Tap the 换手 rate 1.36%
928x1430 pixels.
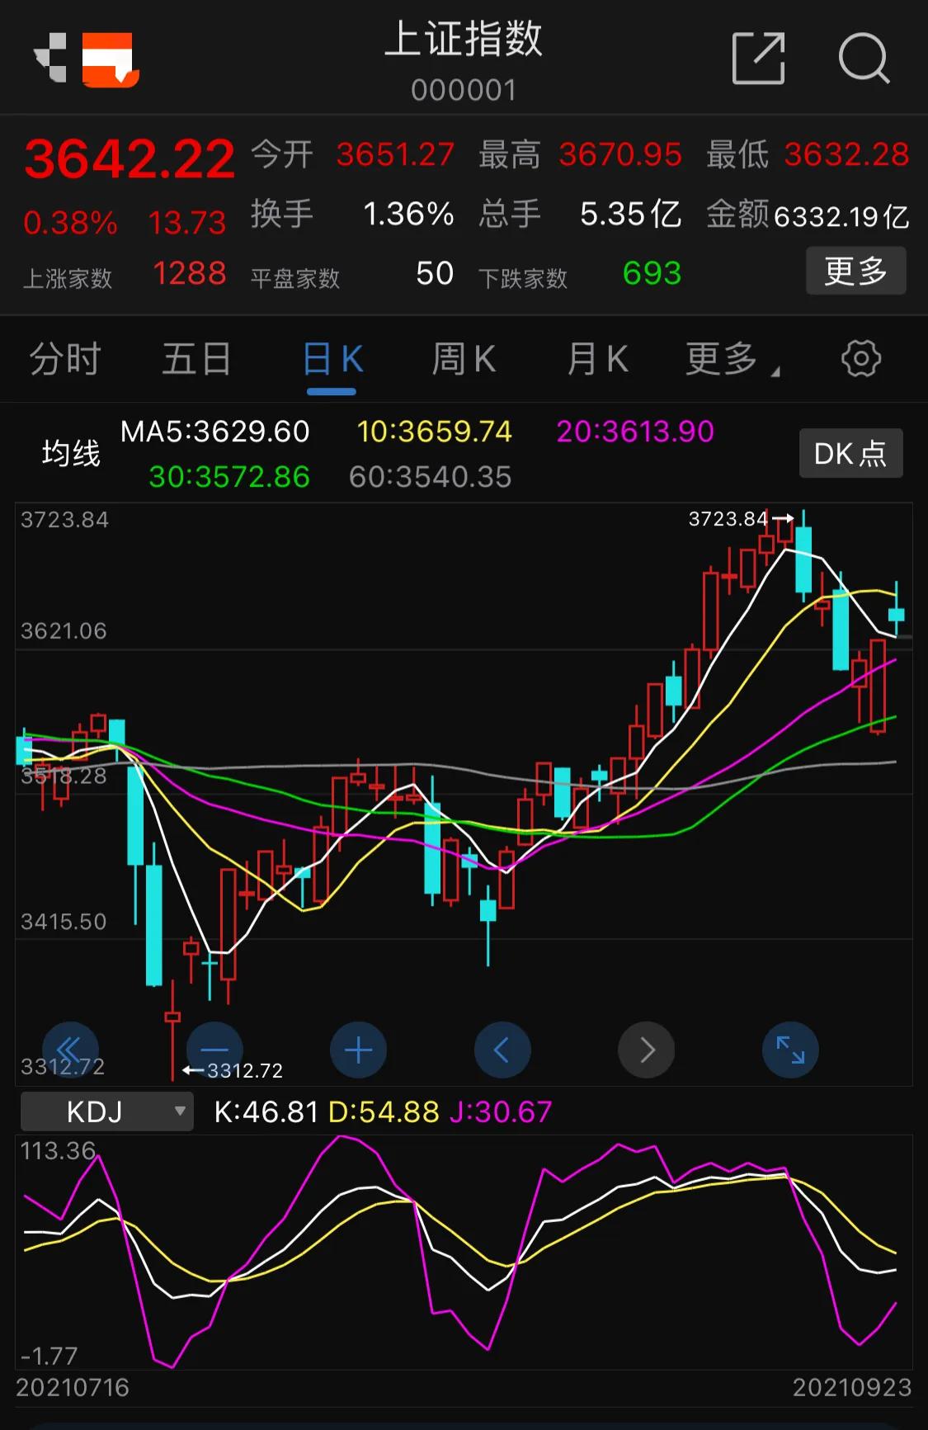tap(409, 215)
